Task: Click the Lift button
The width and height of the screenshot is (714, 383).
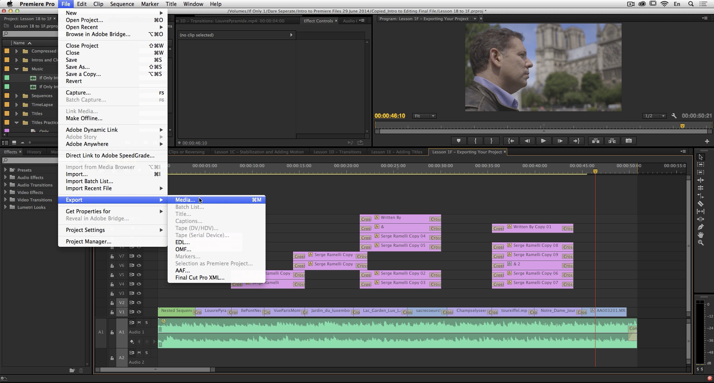Action: pyautogui.click(x=596, y=141)
